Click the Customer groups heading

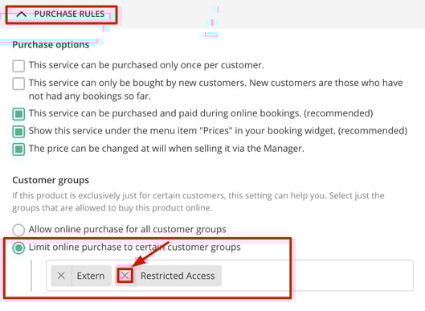point(51,180)
